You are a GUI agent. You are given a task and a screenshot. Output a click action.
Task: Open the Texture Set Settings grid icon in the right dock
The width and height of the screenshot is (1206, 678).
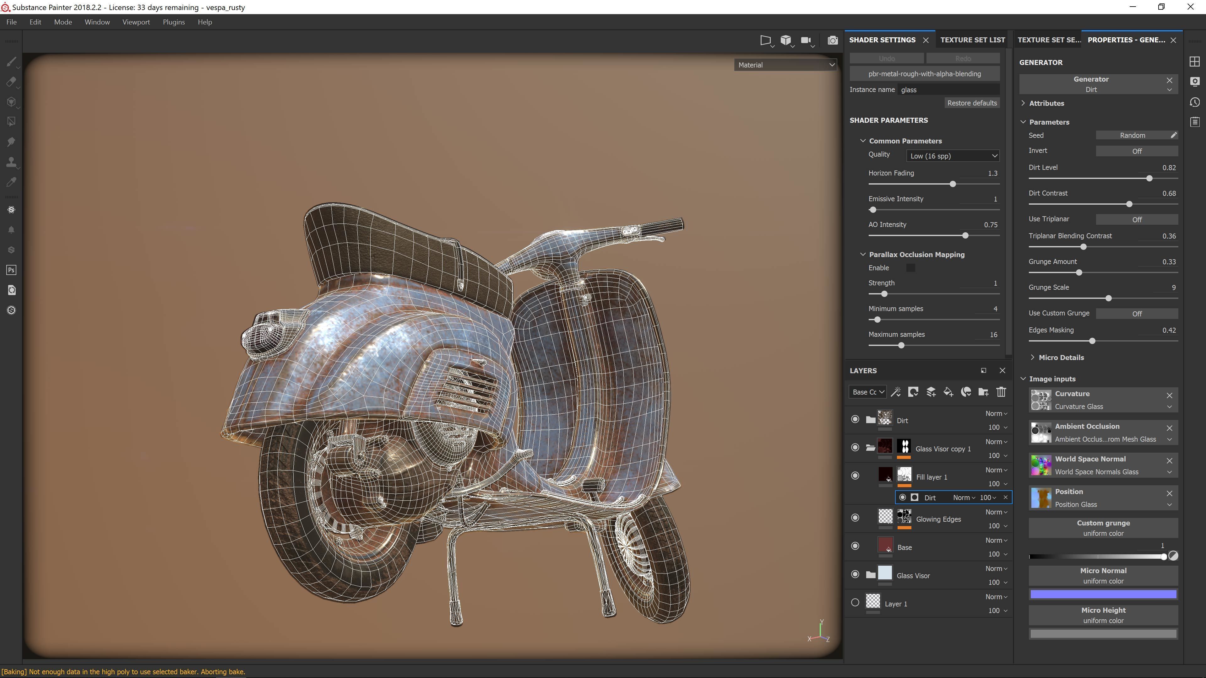click(1194, 62)
